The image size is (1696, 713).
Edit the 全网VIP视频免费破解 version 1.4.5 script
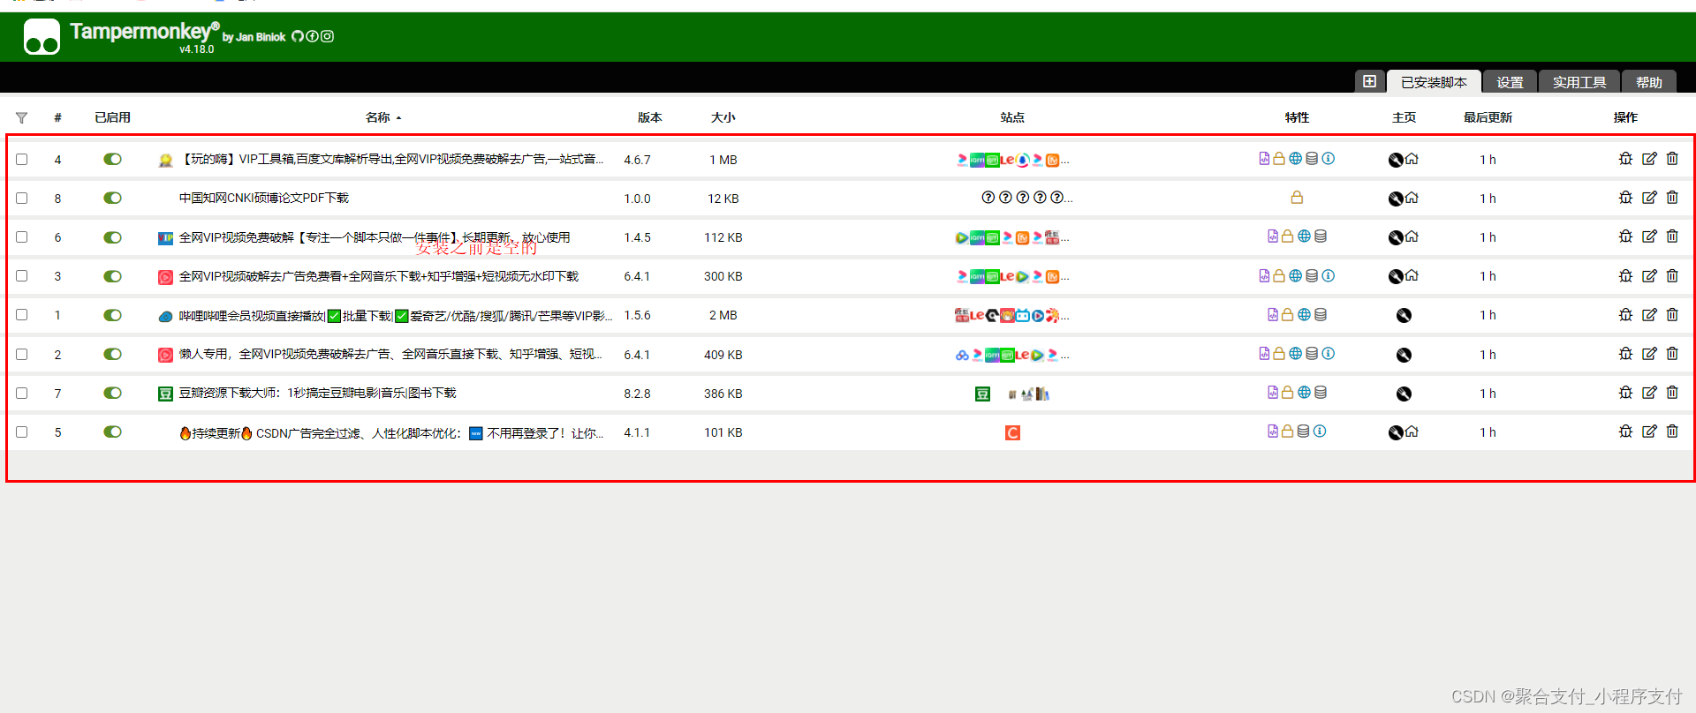[1649, 236]
